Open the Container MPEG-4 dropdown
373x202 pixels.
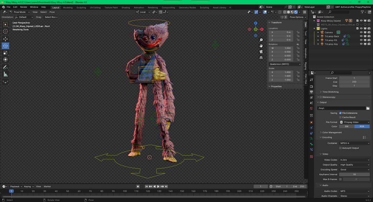point(354,143)
